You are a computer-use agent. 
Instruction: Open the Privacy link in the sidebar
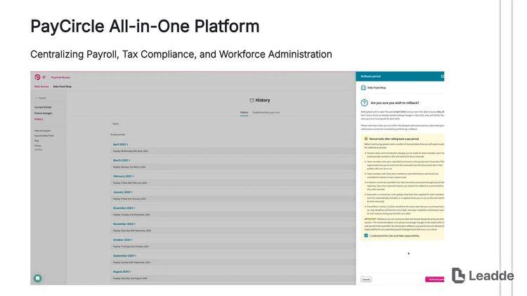point(38,145)
